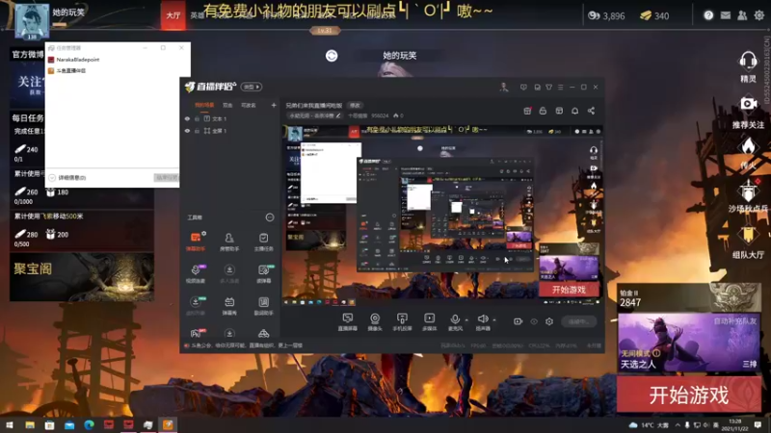This screenshot has height=433, width=771.
Task: Click the share icon in streaming app
Action: coord(591,111)
